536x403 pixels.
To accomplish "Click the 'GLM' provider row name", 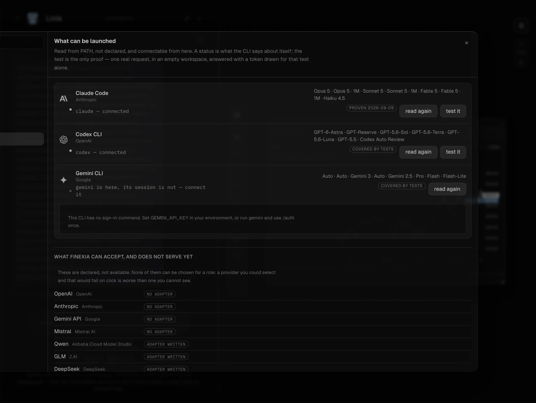I will pyautogui.click(x=60, y=357).
